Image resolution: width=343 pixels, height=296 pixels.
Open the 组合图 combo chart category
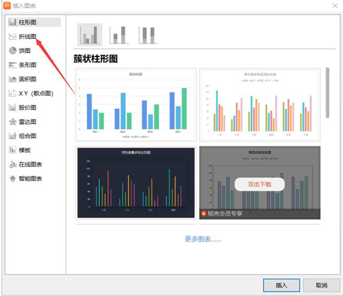[27, 136]
